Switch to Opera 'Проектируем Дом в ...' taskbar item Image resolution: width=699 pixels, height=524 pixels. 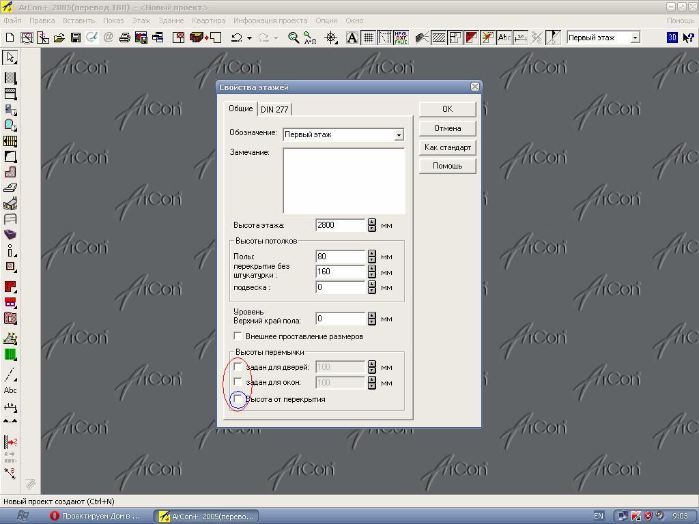tap(96, 516)
